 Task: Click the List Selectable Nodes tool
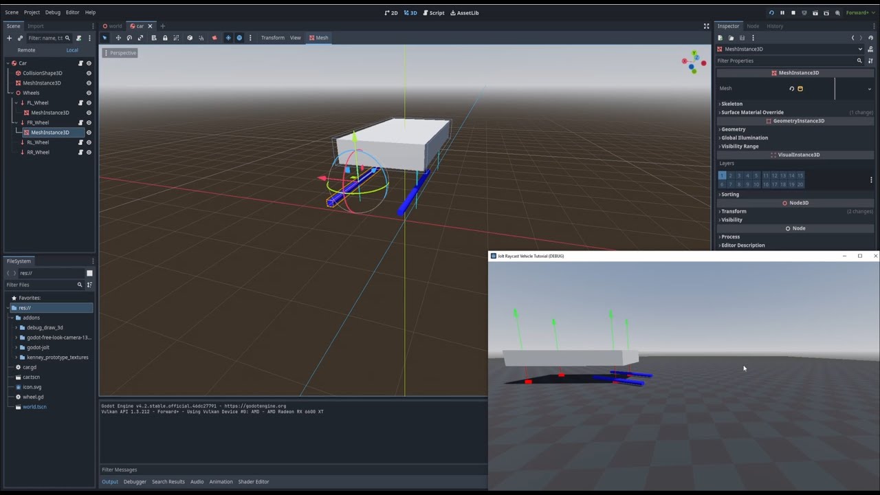(154, 38)
